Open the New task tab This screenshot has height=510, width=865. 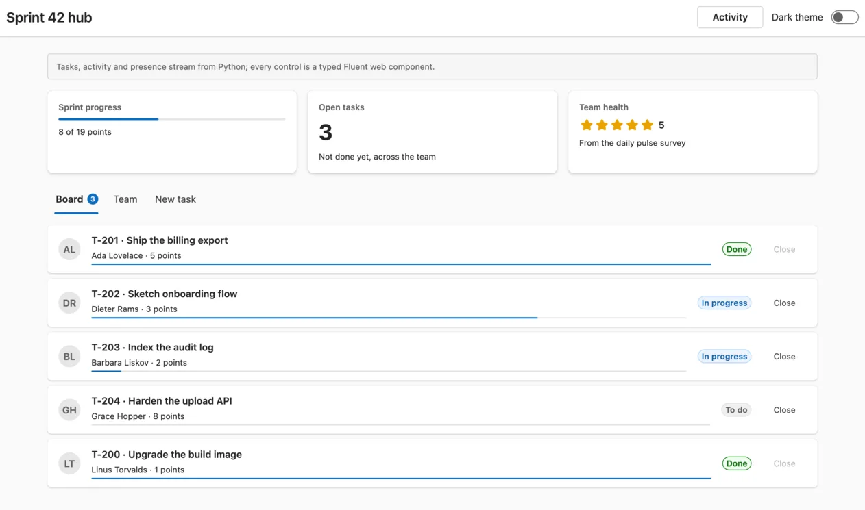(175, 199)
